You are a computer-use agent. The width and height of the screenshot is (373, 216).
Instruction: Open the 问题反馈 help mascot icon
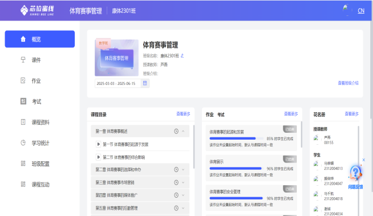pos(356,173)
